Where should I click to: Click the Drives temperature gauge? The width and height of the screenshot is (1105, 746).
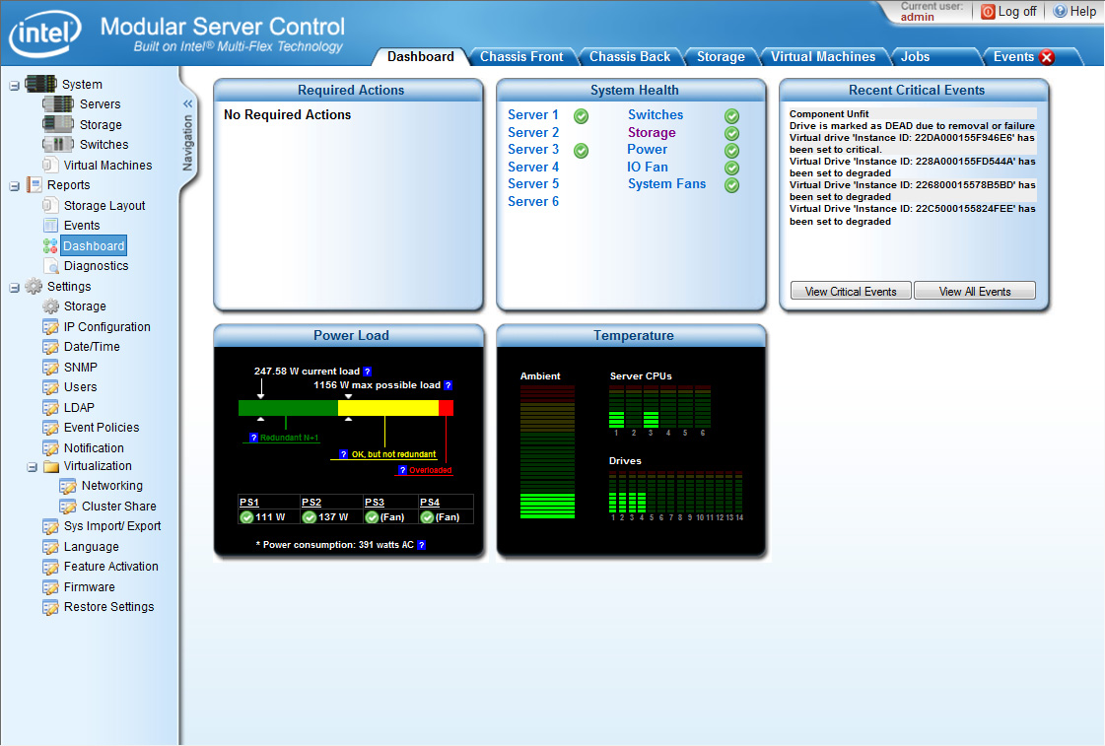[x=675, y=492]
